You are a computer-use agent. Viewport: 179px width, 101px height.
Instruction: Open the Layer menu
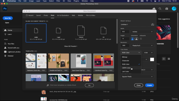click(x=38, y=1)
